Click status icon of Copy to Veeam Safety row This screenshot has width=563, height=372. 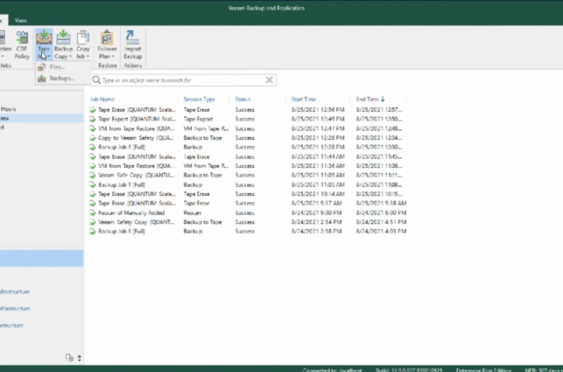93,138
